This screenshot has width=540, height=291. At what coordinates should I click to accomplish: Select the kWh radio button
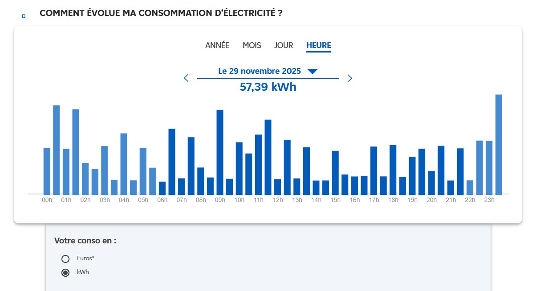click(x=65, y=273)
